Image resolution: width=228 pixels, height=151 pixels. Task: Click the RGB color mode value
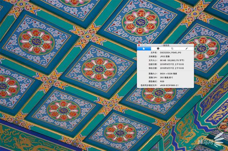[162, 82]
